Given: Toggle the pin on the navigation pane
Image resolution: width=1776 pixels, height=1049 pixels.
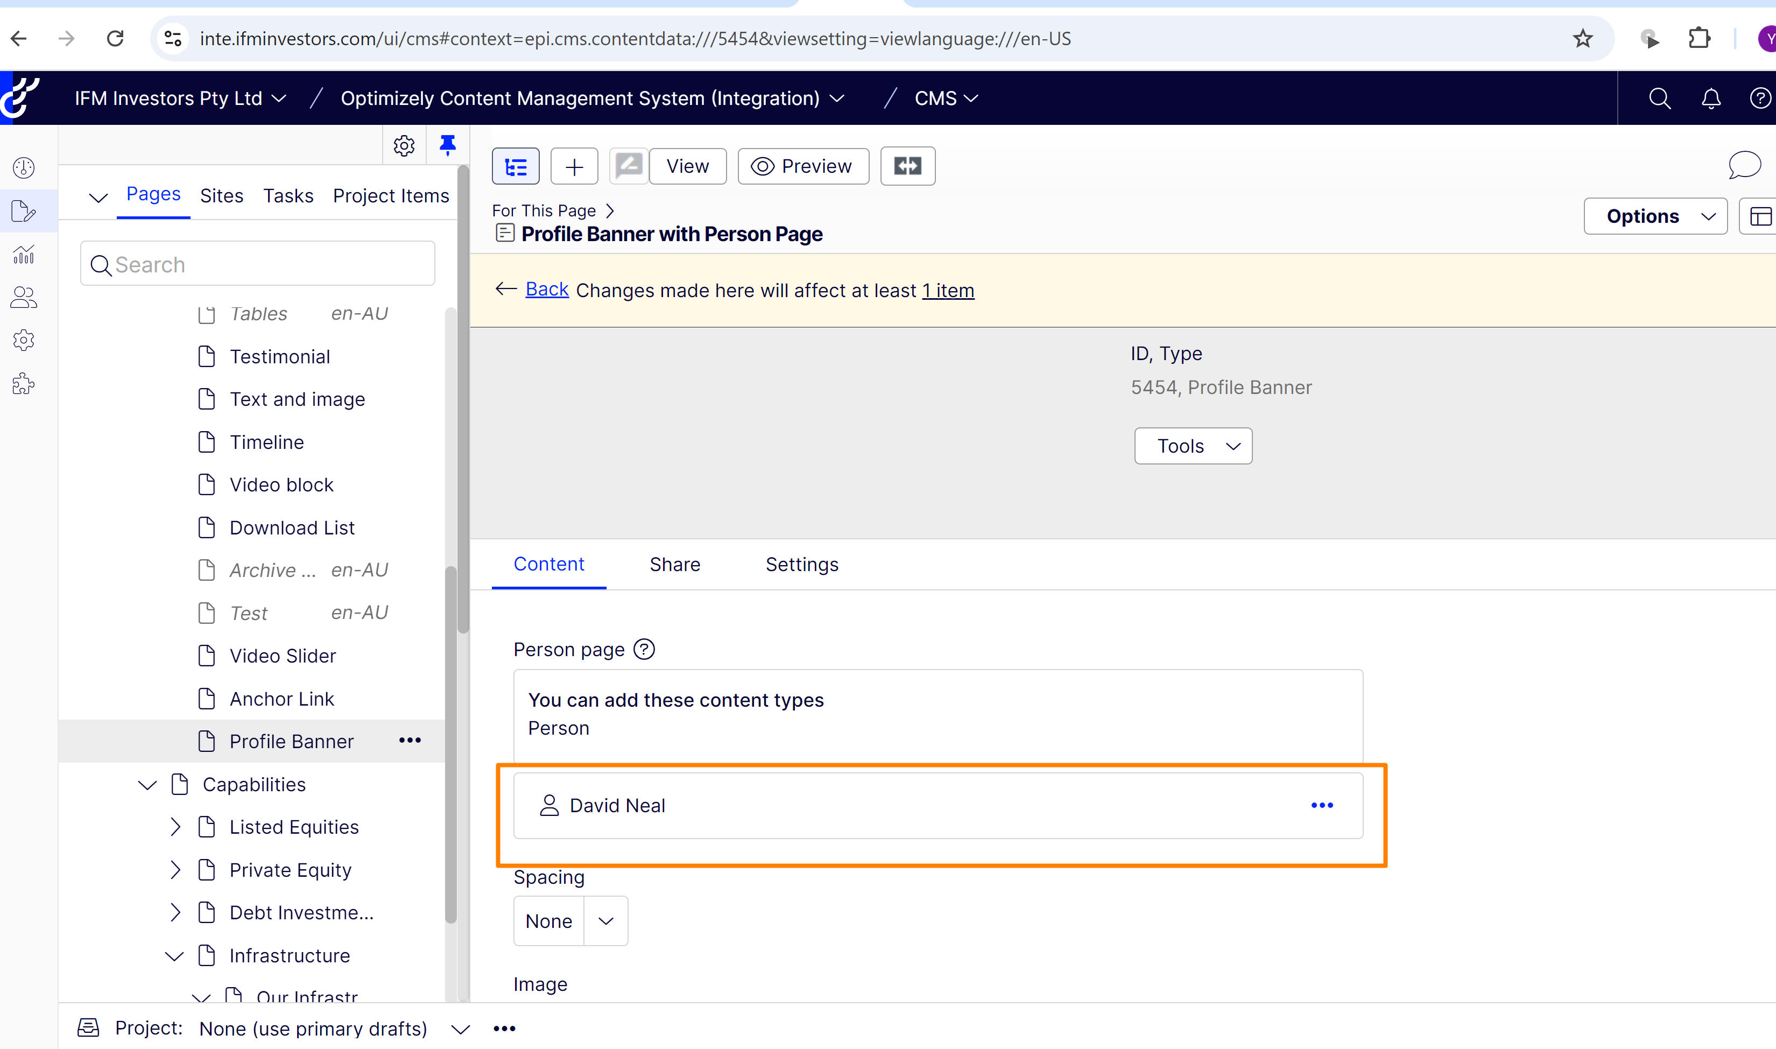Looking at the screenshot, I should point(447,145).
